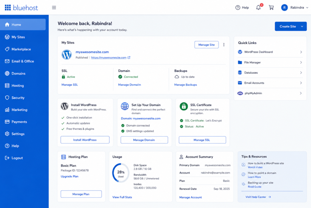This screenshot has height=208, width=311.
Task: Click the Domain Connected green check icon
Action: click(120, 77)
